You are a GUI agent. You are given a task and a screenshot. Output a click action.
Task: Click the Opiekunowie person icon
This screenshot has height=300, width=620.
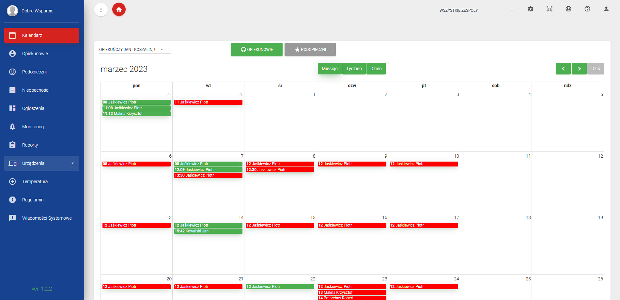[x=12, y=54]
